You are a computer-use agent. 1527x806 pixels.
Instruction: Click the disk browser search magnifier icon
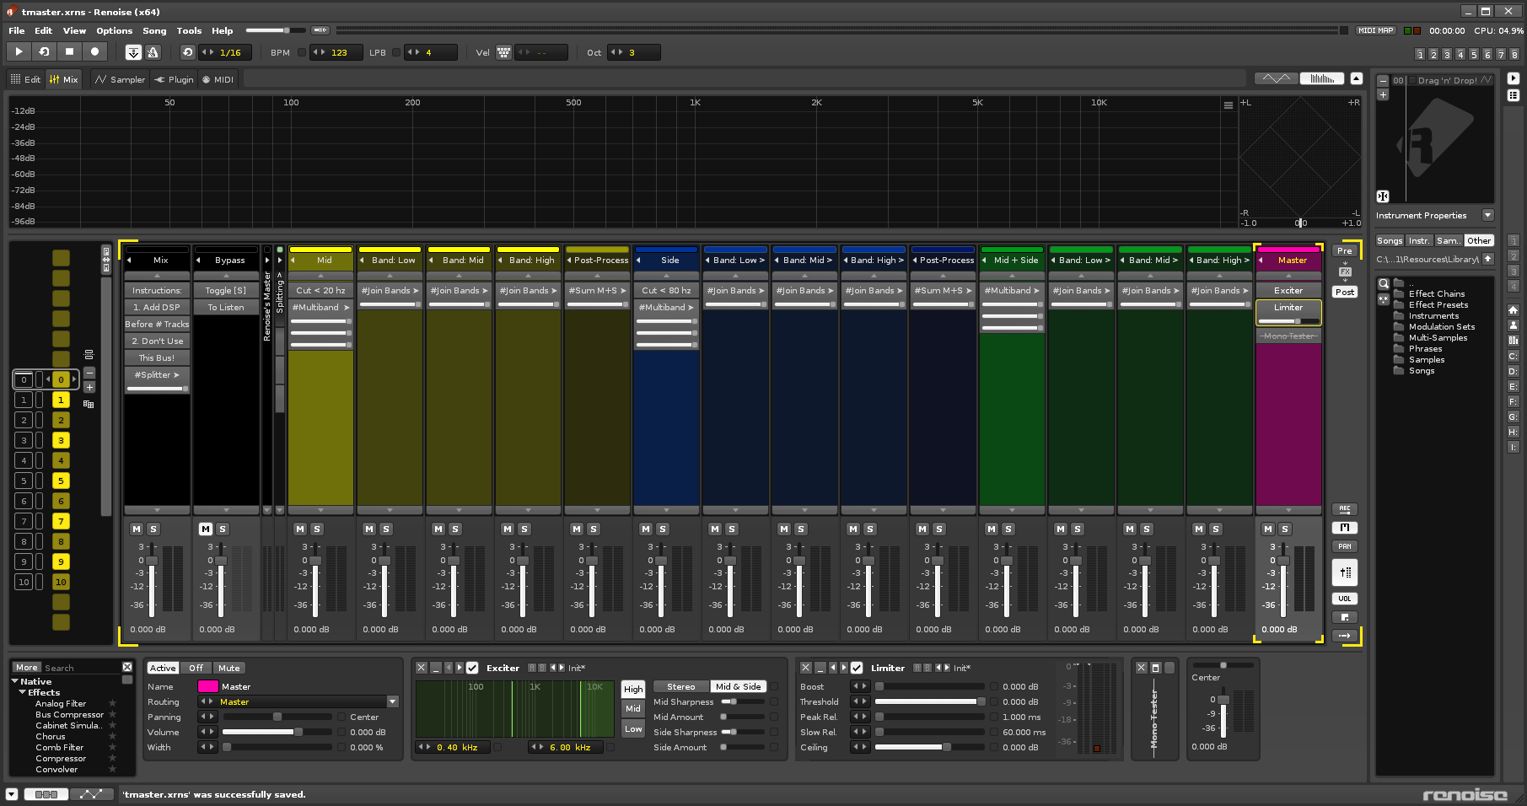(x=1383, y=283)
